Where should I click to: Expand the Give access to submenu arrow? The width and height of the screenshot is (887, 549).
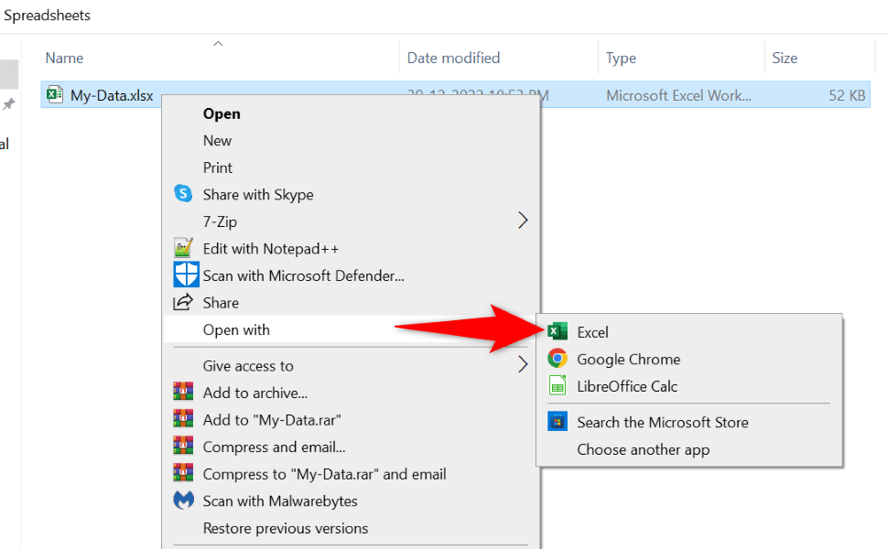(x=523, y=365)
